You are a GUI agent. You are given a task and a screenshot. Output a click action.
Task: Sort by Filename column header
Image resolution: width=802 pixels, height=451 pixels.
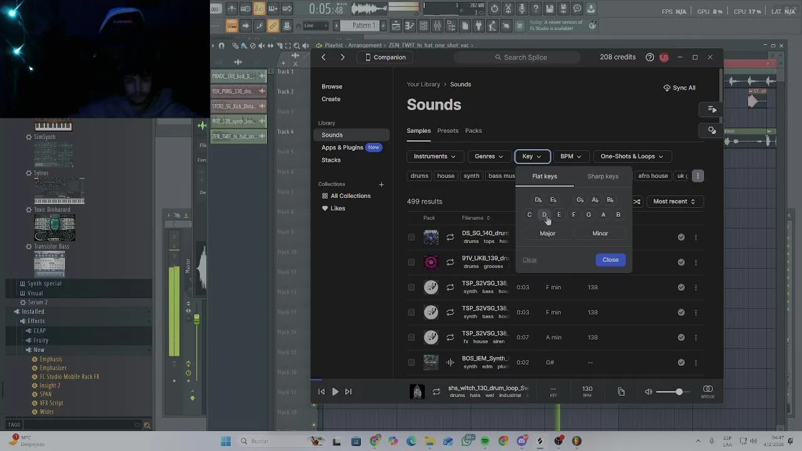[x=476, y=218]
